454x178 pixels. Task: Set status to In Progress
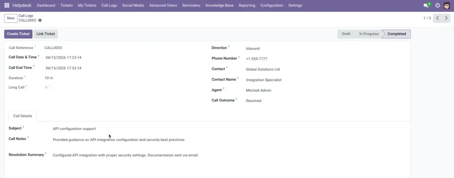pos(368,34)
